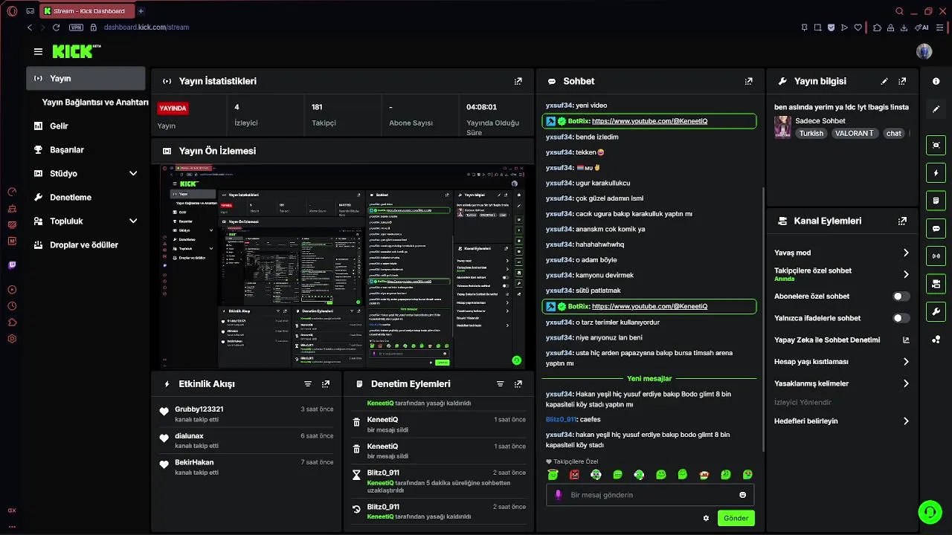
Task: Open Droplar ve ödüller
Action: pyautogui.click(x=83, y=244)
